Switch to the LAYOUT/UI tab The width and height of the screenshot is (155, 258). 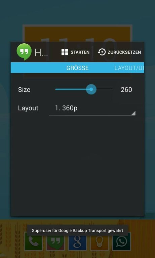tap(129, 68)
